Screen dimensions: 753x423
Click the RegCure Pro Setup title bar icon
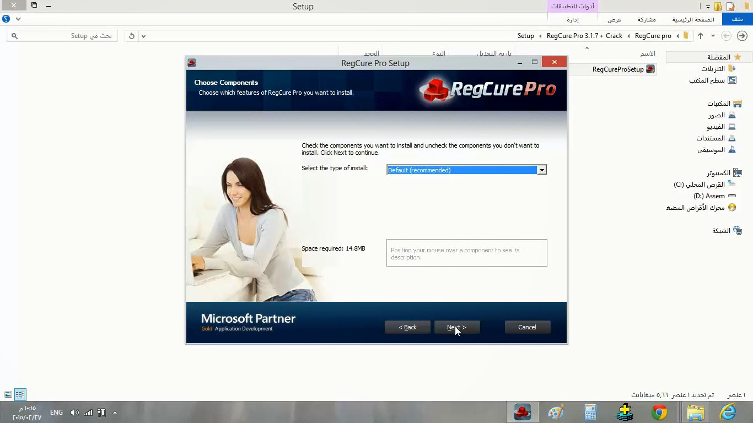tap(192, 63)
